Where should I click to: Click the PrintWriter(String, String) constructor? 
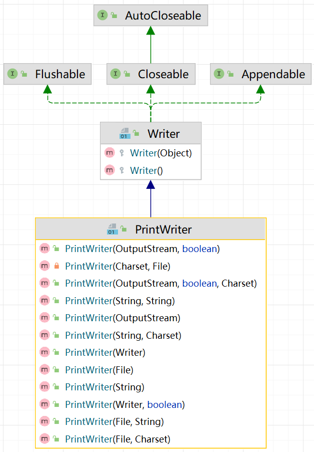[119, 301]
